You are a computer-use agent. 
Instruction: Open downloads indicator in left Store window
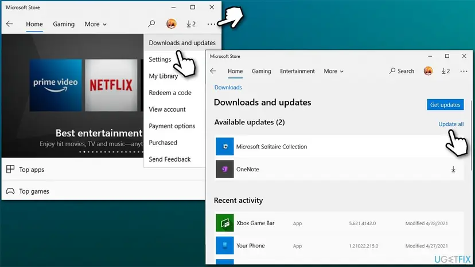[x=191, y=24]
